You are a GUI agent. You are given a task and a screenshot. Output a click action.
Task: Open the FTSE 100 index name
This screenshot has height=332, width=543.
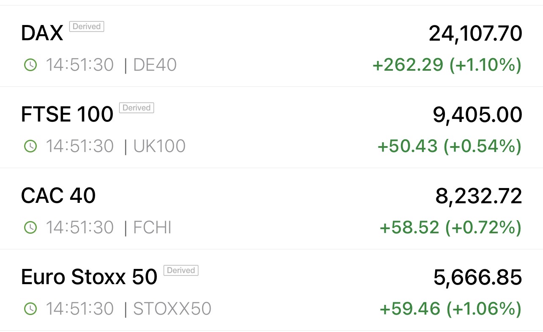click(67, 115)
